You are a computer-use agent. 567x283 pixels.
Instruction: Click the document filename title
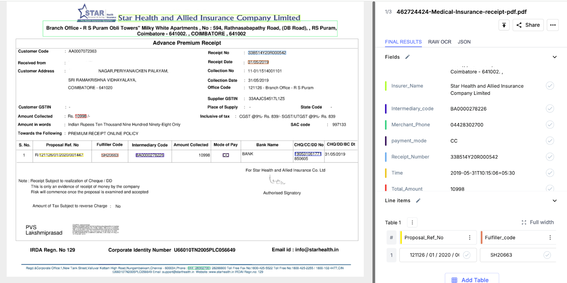pos(461,12)
